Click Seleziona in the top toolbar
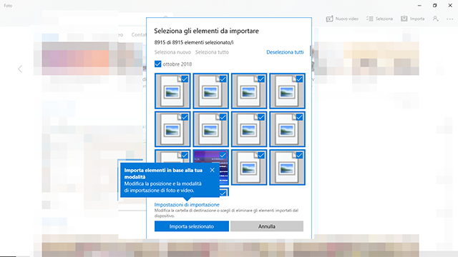Image resolution: width=458 pixels, height=257 pixels. coord(379,19)
